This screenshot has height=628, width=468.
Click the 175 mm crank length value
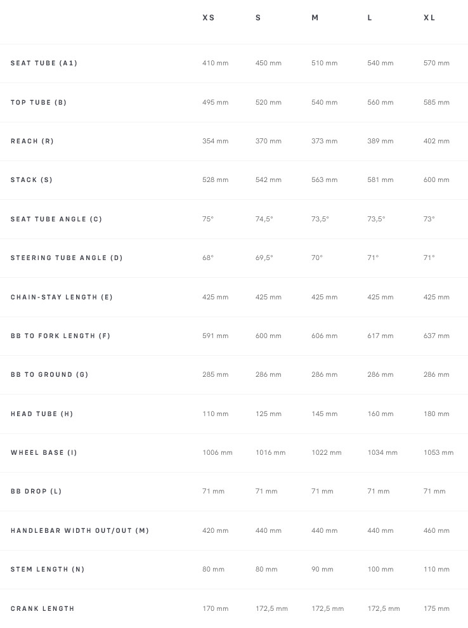tap(436, 609)
